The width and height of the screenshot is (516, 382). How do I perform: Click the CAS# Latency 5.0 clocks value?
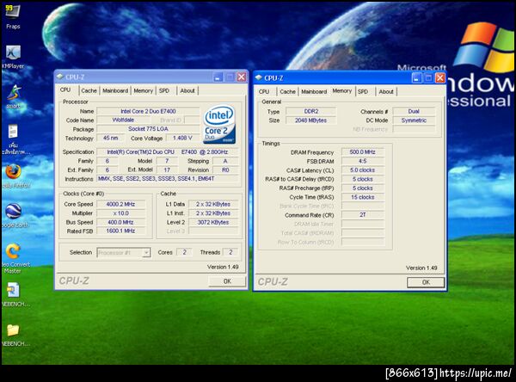(363, 170)
